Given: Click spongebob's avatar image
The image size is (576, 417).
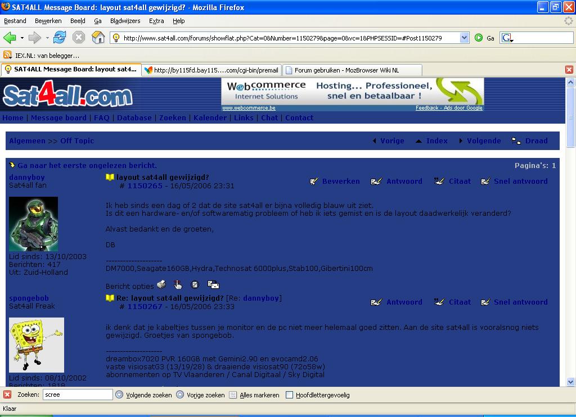Looking at the screenshot, I should [37, 345].
